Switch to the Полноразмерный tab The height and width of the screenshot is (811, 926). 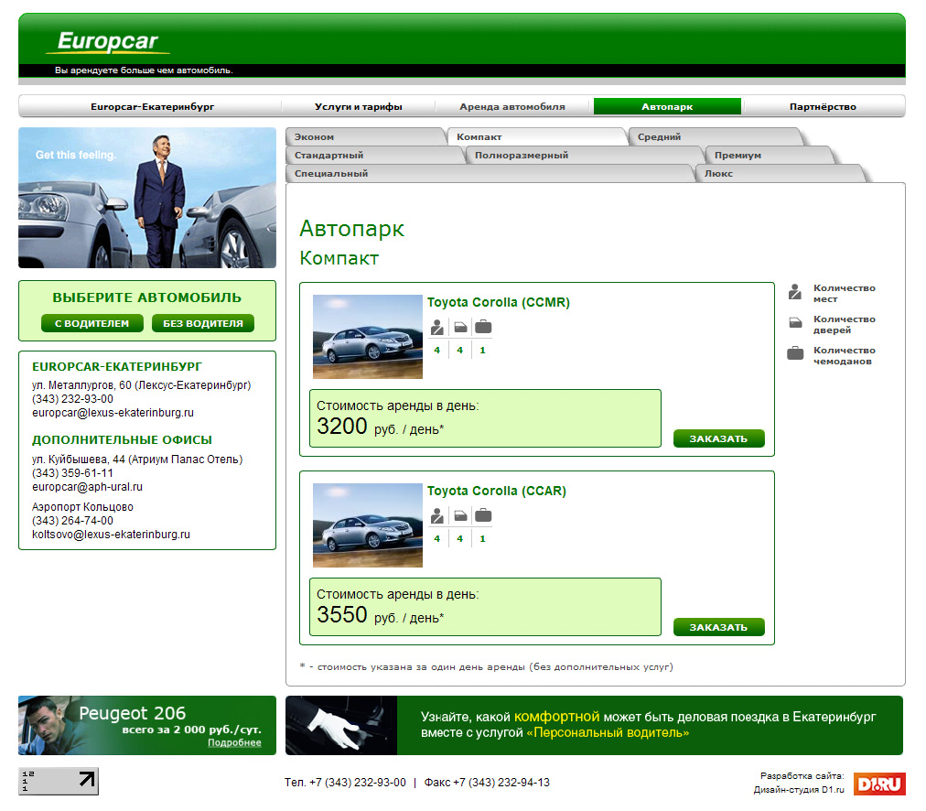[584, 156]
